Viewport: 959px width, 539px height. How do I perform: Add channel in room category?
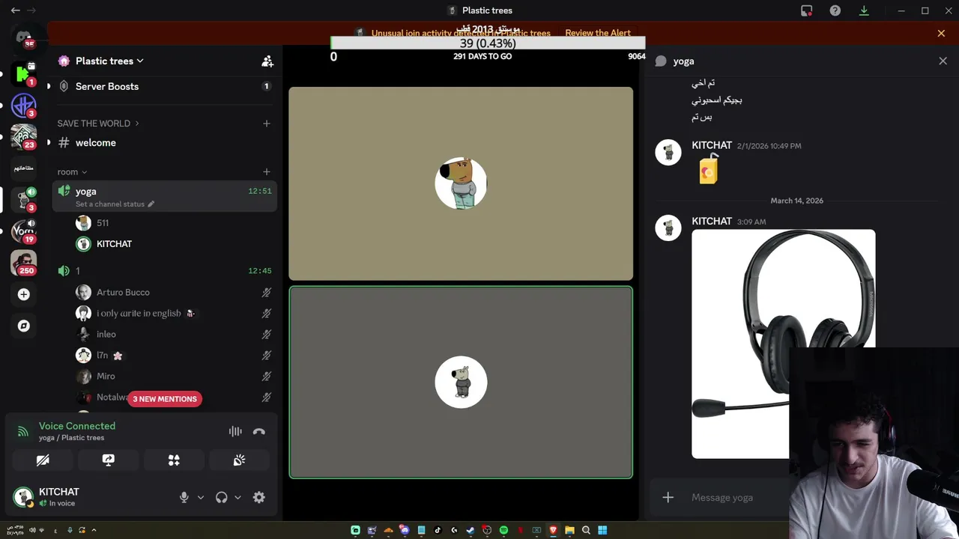267,171
